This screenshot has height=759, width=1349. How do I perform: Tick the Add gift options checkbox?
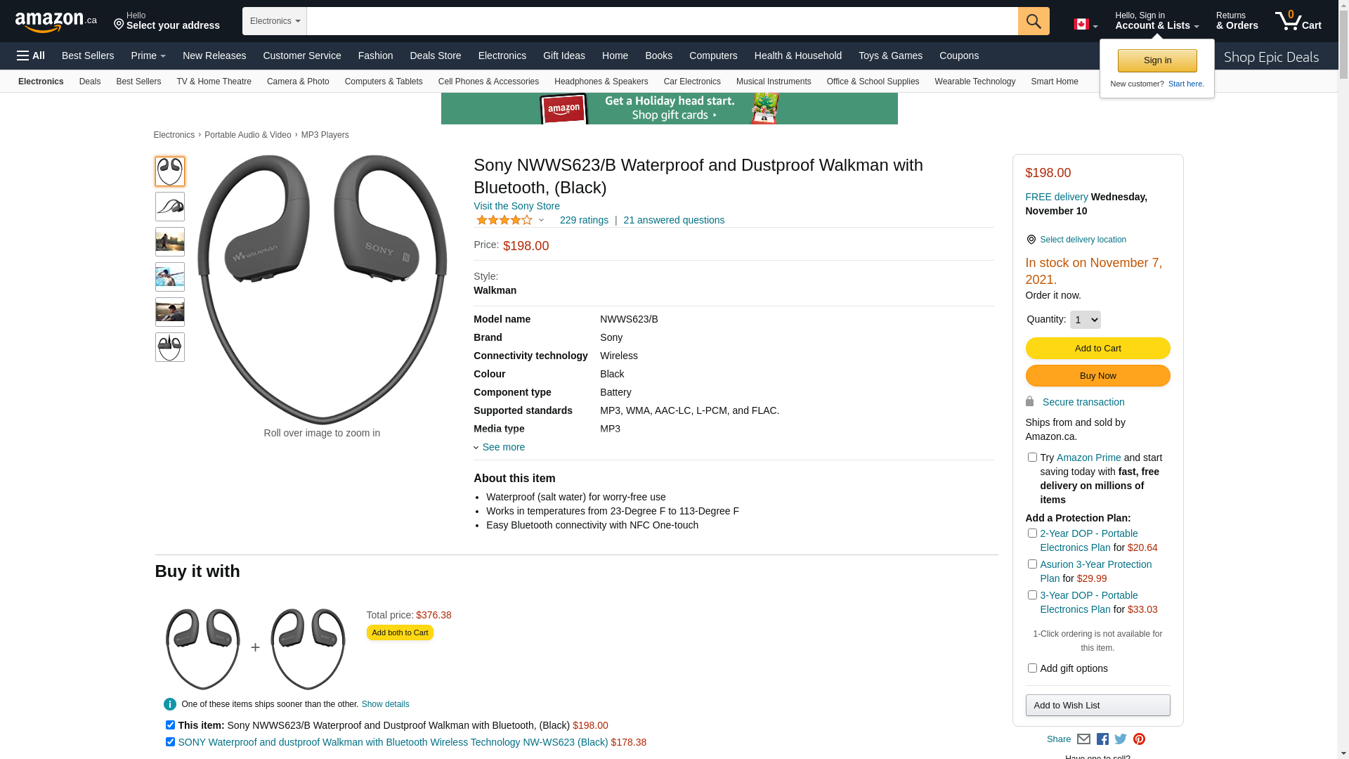[x=1032, y=668]
